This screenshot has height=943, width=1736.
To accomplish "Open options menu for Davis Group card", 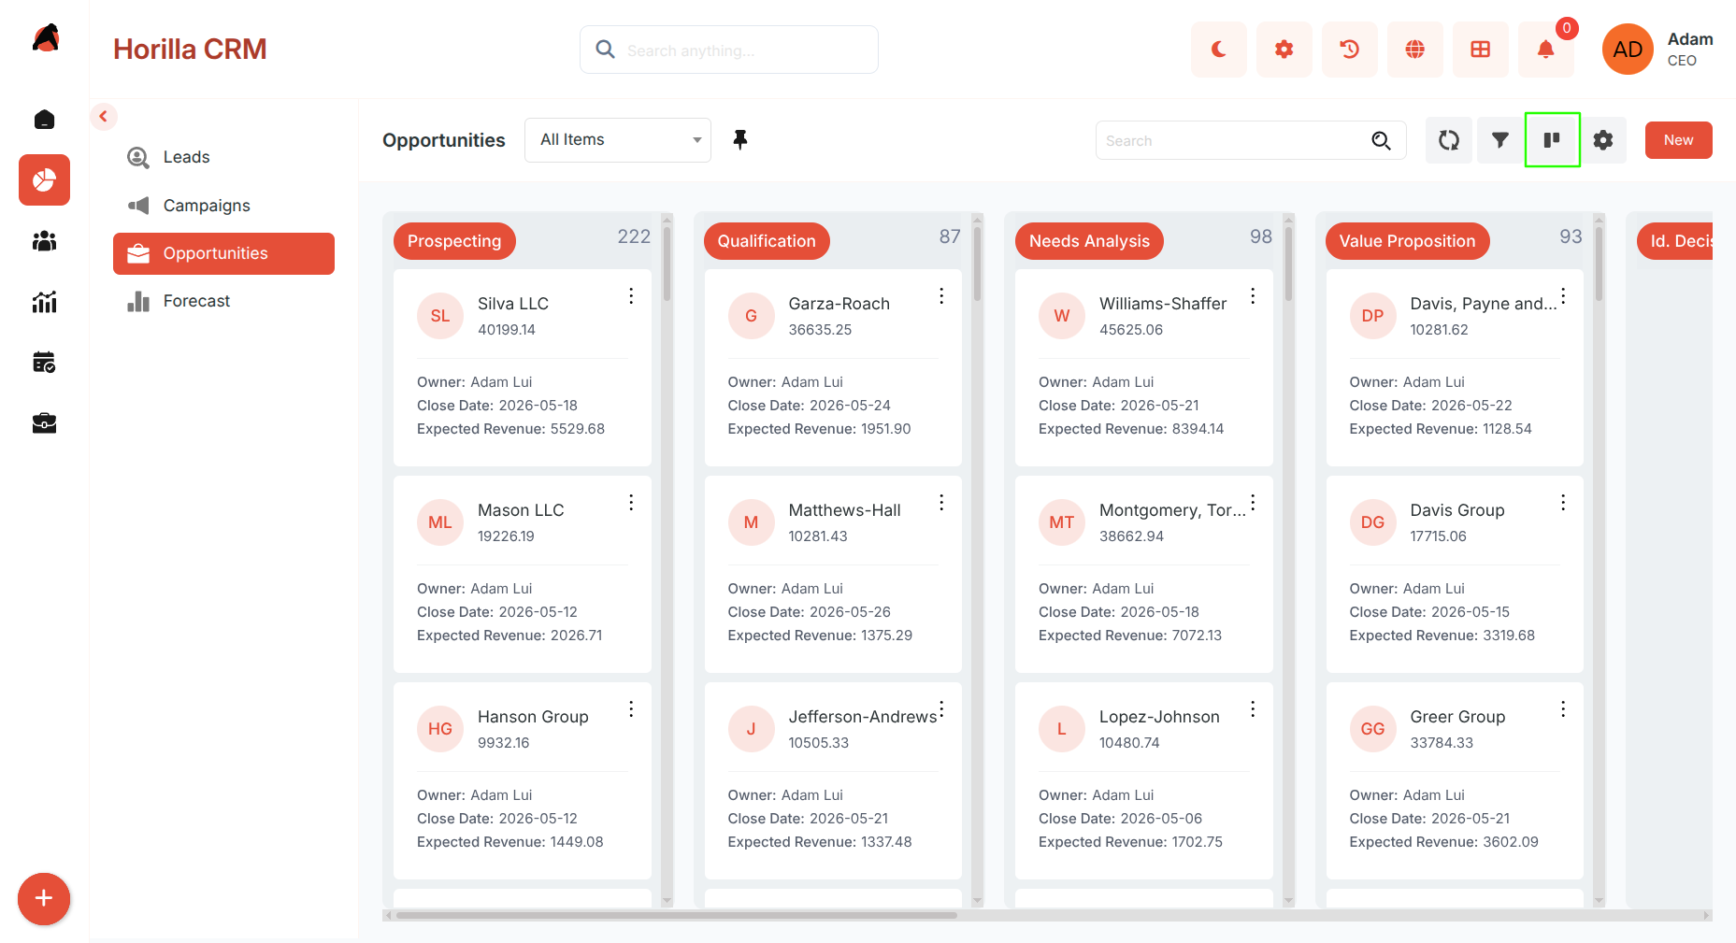I will pyautogui.click(x=1563, y=503).
